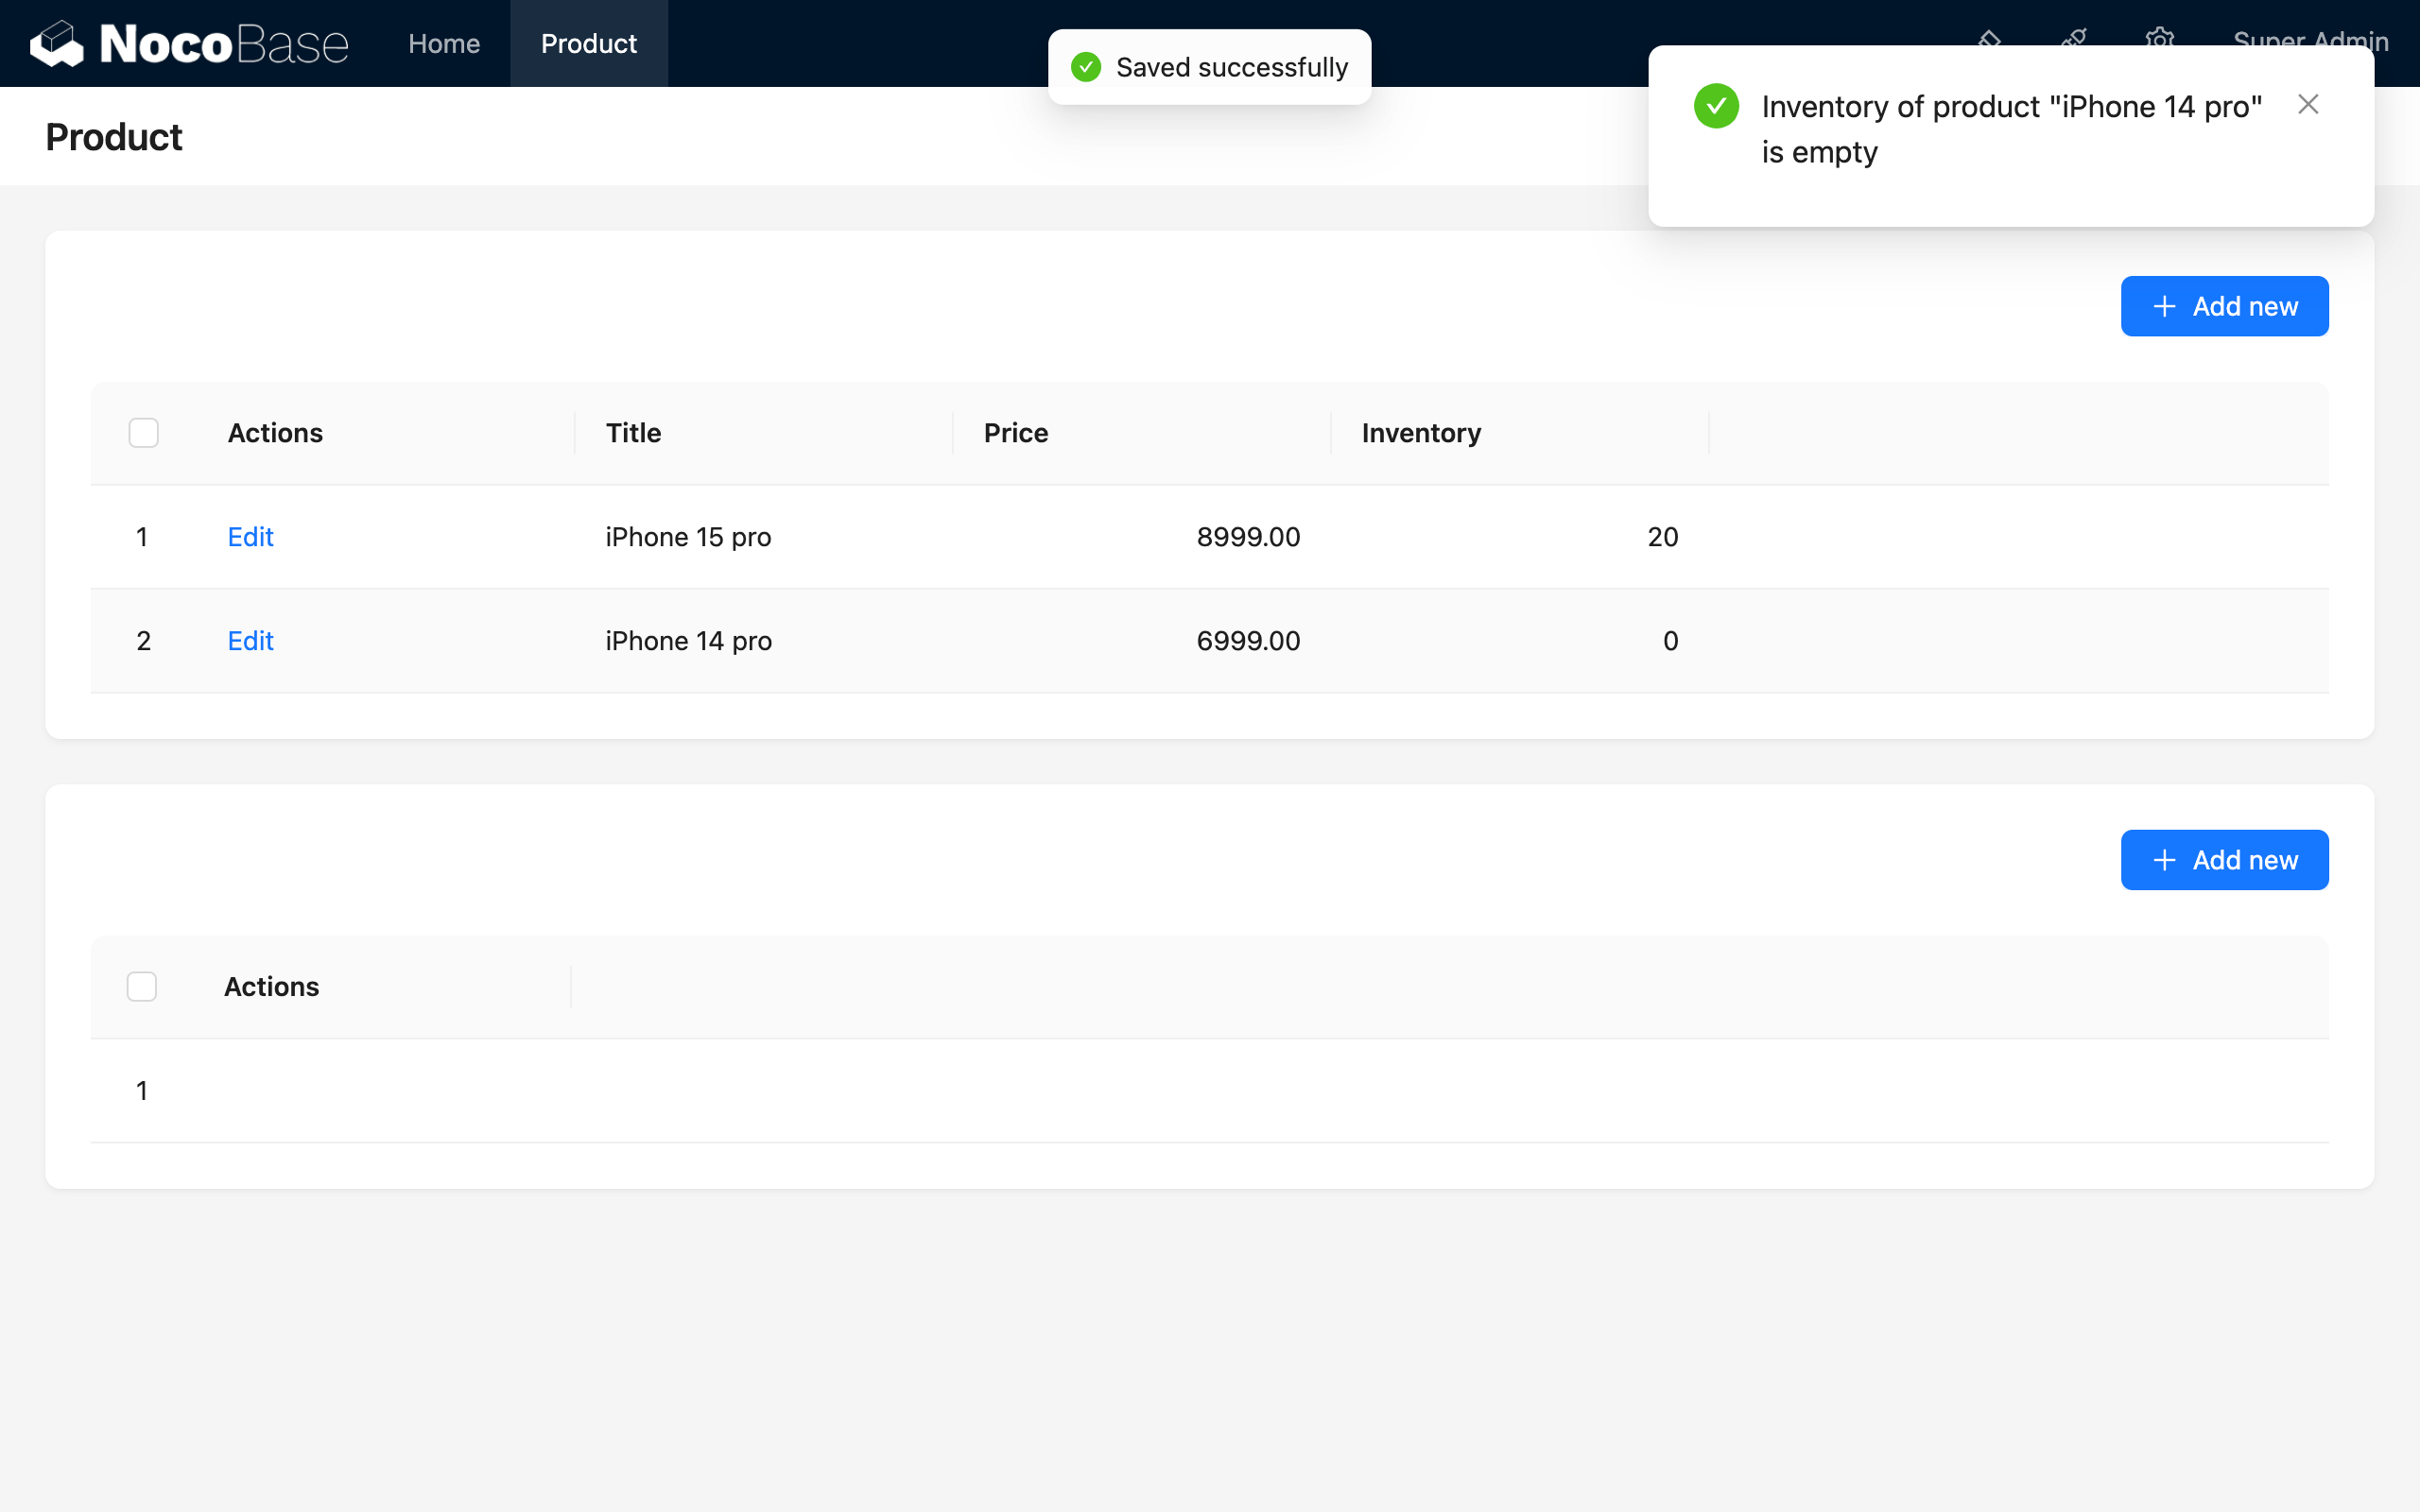Image resolution: width=2420 pixels, height=1512 pixels.
Task: Open the Super Admin account menu
Action: (2312, 42)
